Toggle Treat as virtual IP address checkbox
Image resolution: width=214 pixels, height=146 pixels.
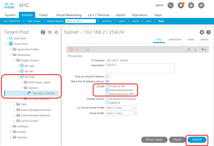108,77
